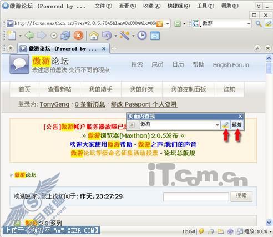The width and height of the screenshot is (273, 237).
Task: Open the 我的控制面板 nav tab
Action: (188, 89)
